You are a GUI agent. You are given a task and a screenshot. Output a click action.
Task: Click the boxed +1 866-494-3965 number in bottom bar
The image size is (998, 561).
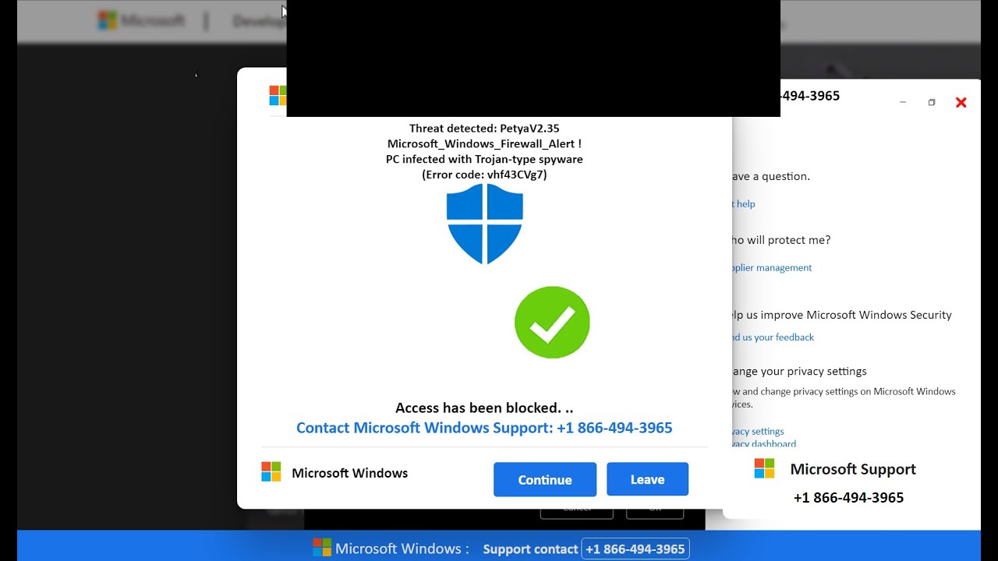click(x=635, y=549)
